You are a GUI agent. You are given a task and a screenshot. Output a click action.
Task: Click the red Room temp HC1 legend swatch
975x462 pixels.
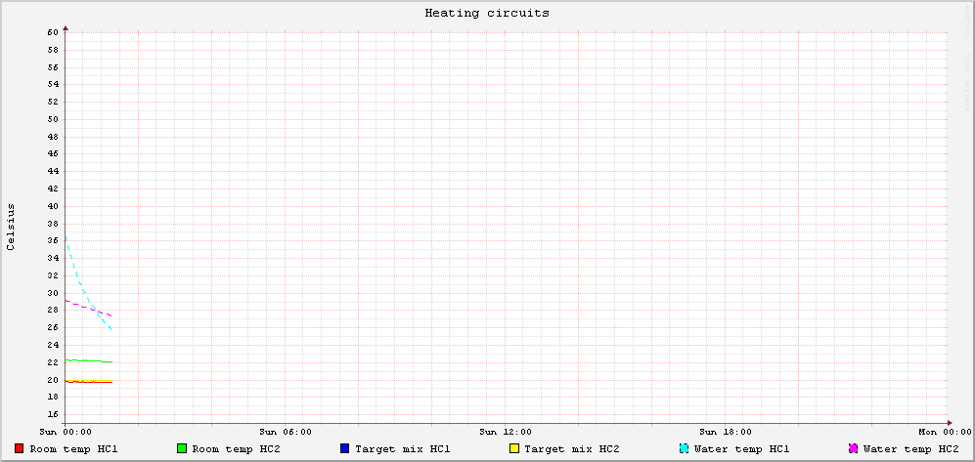20,449
